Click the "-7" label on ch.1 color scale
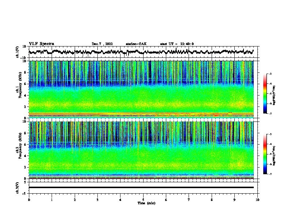290x224 pixels. click(x=270, y=113)
